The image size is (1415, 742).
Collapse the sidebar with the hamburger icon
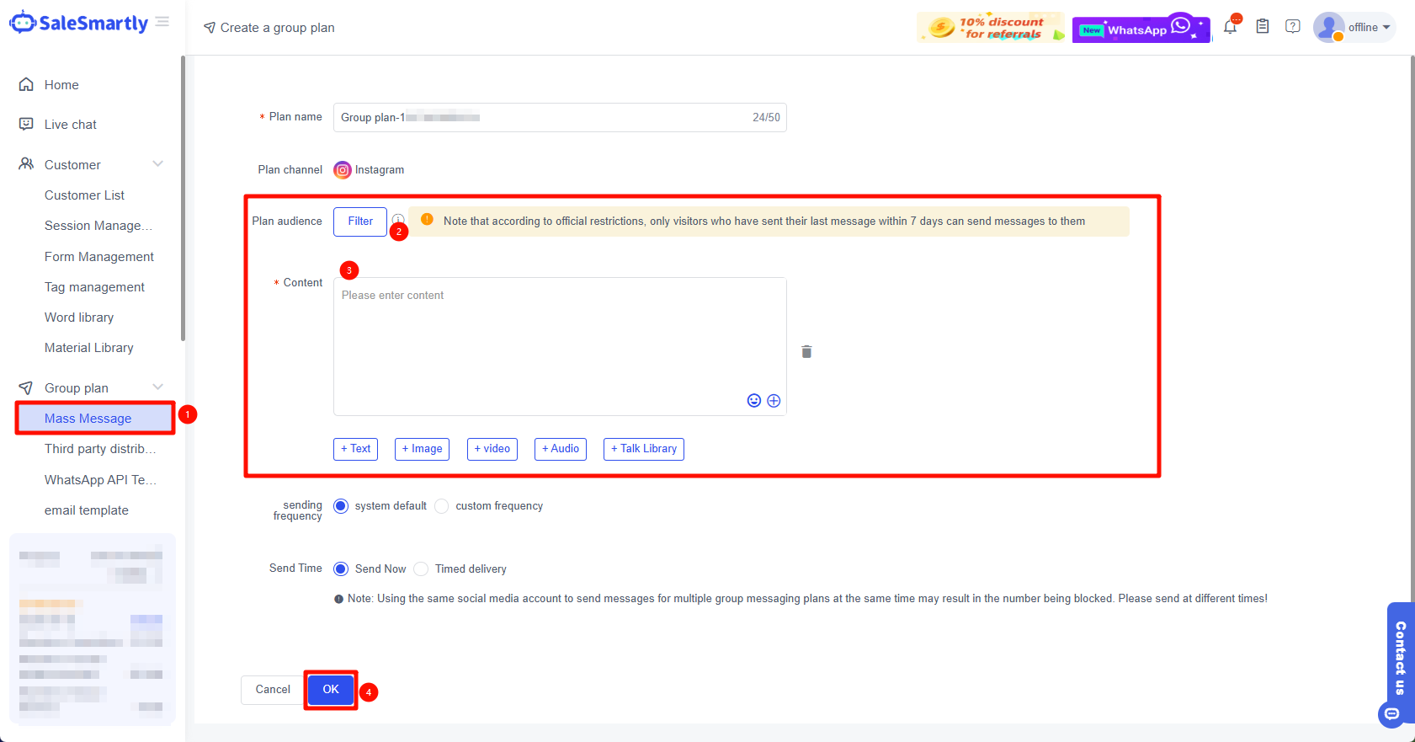coord(162,22)
